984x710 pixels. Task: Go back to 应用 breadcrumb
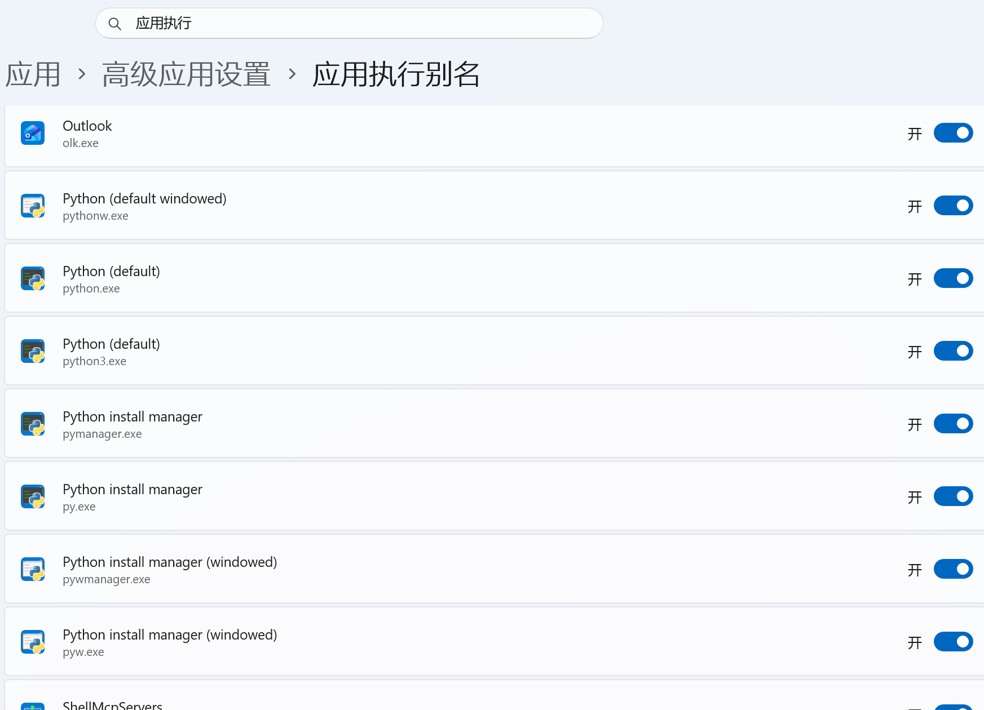coord(33,74)
